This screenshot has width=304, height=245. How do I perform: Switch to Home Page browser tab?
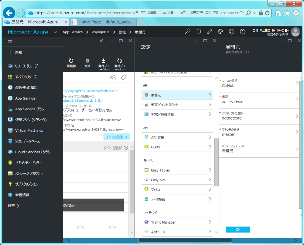103,22
